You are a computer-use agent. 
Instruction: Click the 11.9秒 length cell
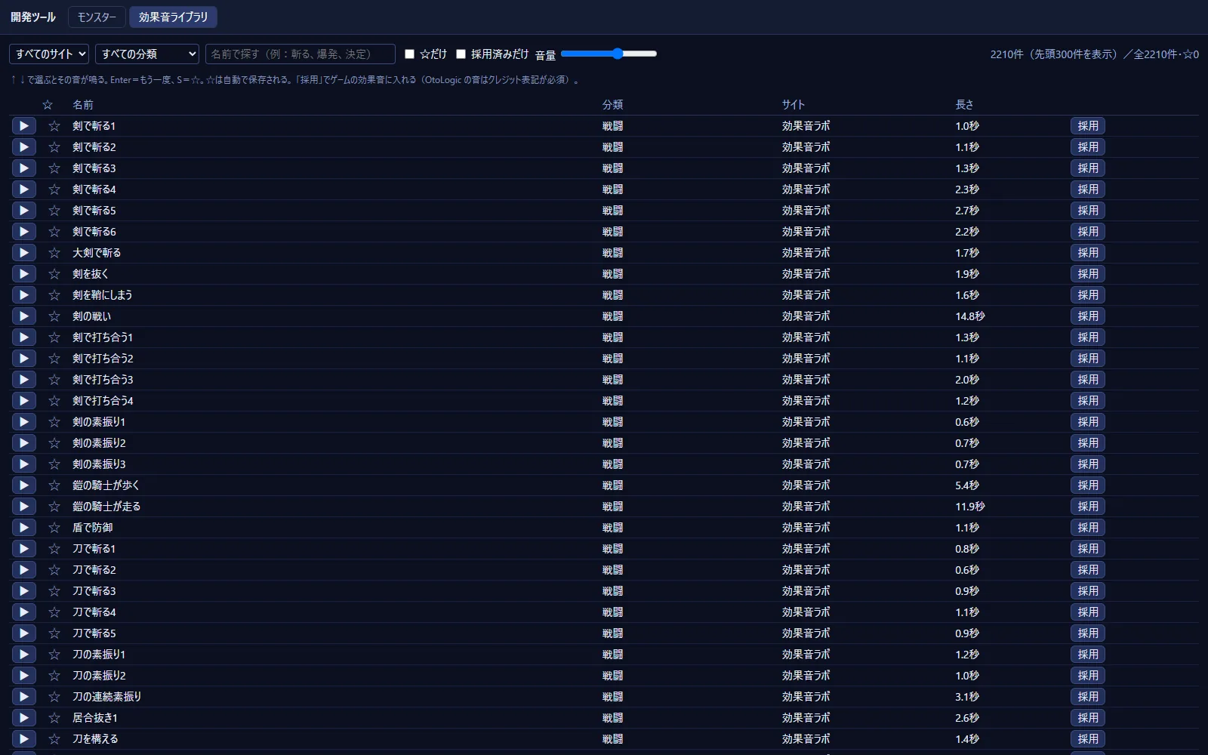(970, 507)
